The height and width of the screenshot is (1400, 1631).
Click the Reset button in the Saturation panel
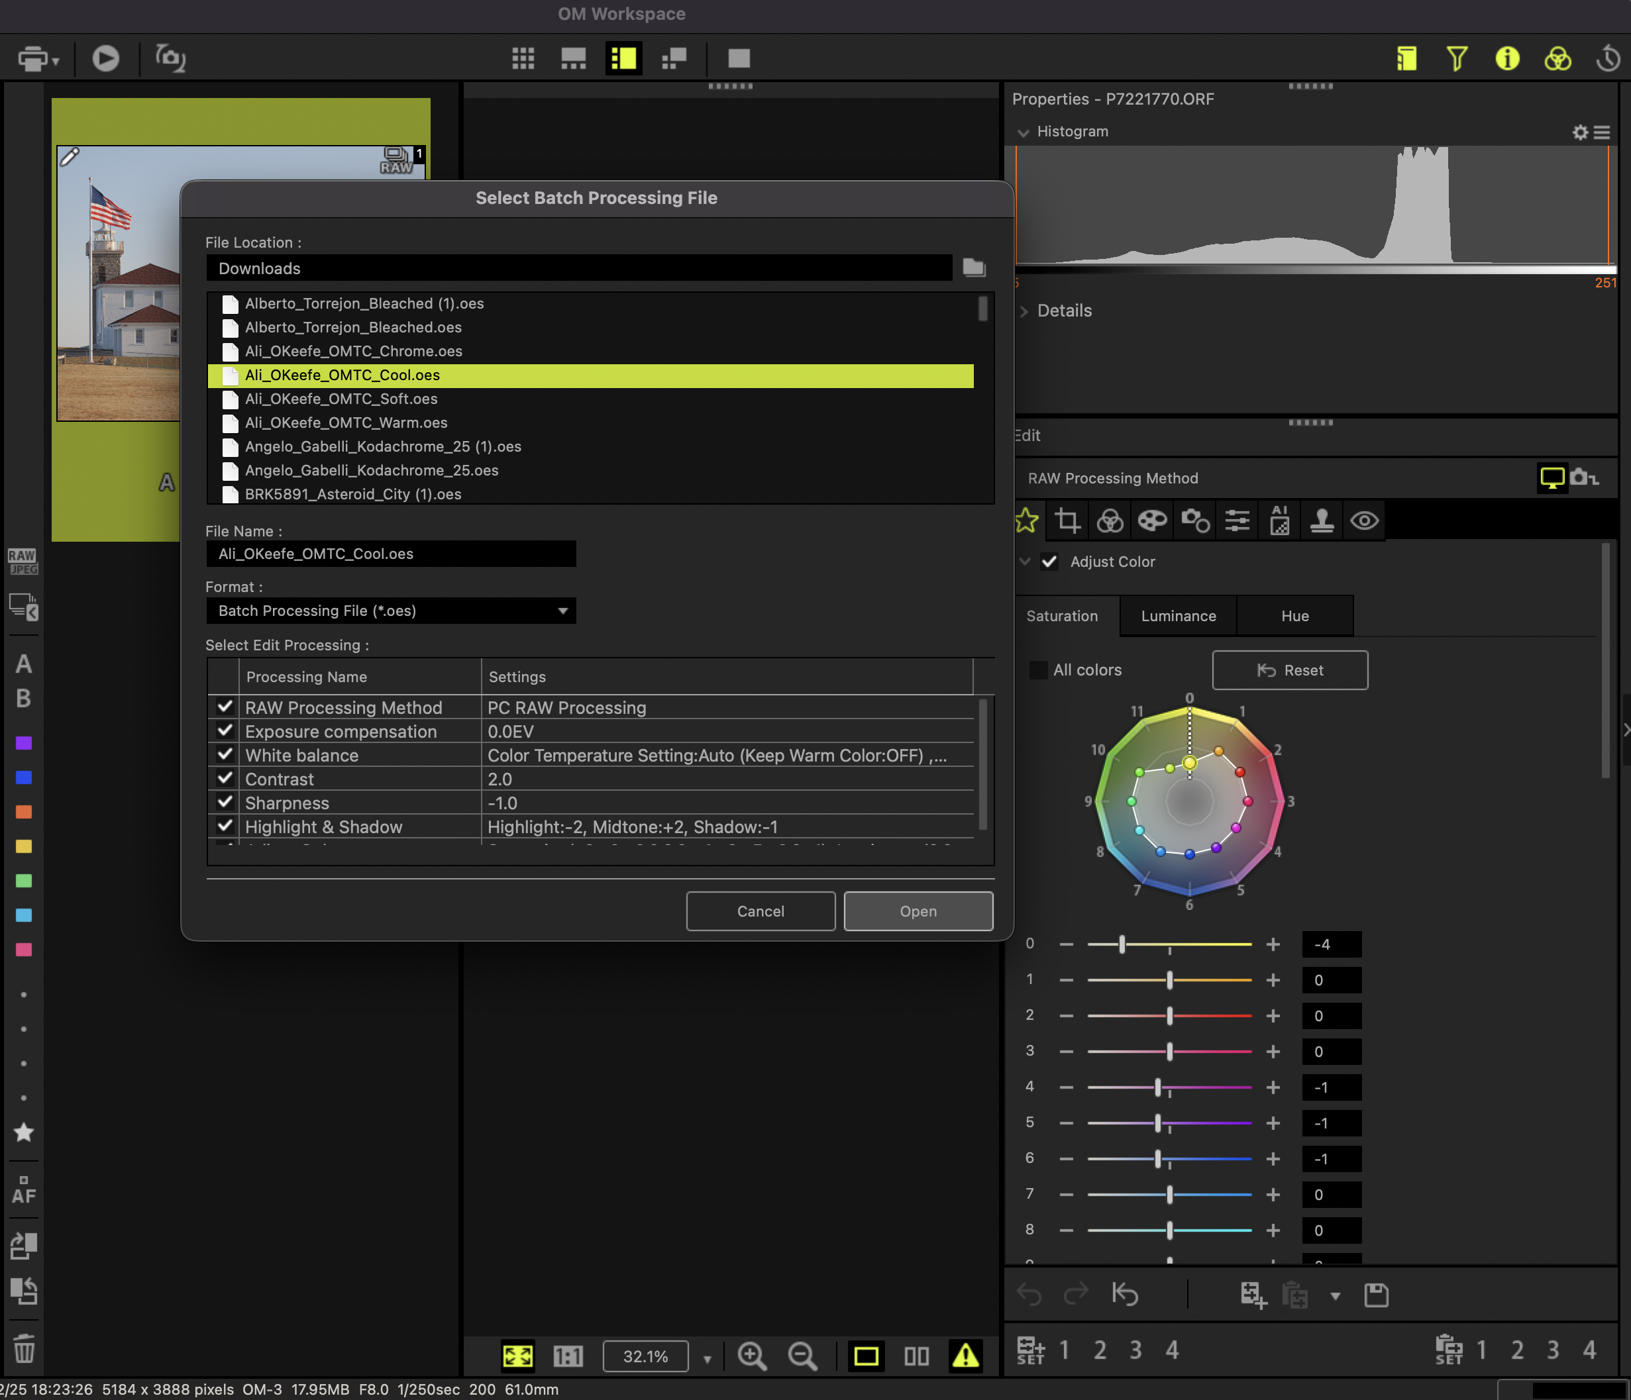(1289, 670)
